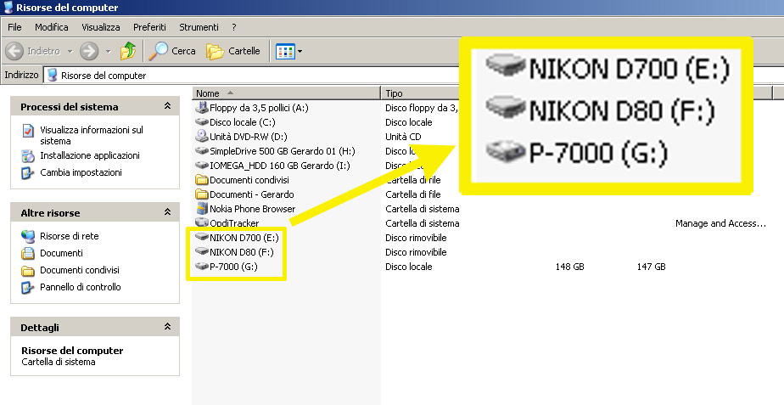Viewport: 784px width, 405px height.
Task: Click the forward arrow navigation button
Action: tap(89, 51)
